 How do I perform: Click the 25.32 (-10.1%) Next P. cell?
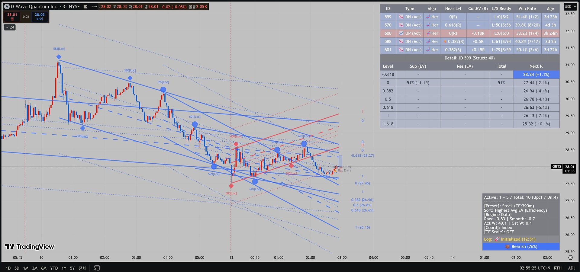[x=536, y=124]
